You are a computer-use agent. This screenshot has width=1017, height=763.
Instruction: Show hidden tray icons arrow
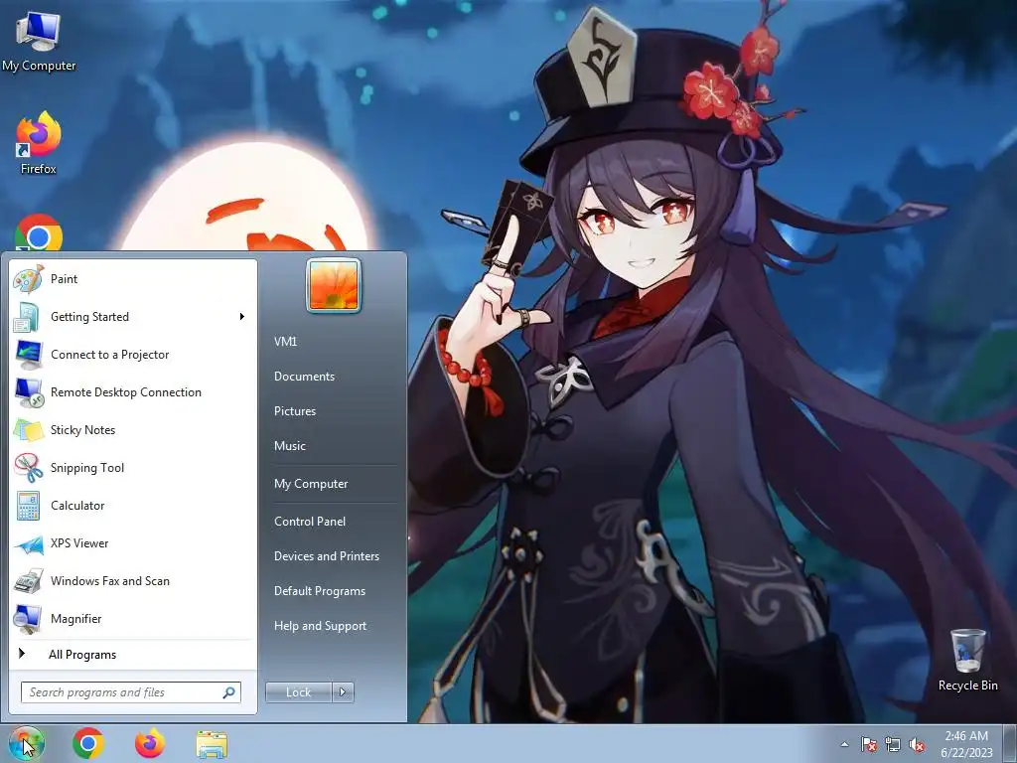pyautogui.click(x=844, y=744)
